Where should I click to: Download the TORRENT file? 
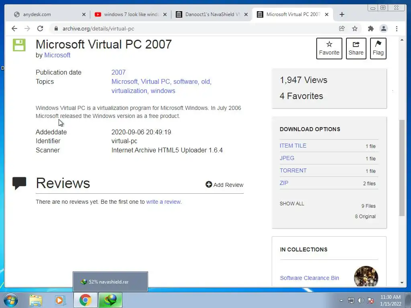pyautogui.click(x=293, y=170)
